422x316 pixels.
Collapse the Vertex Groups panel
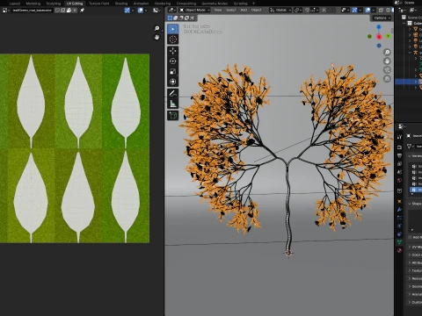point(415,156)
